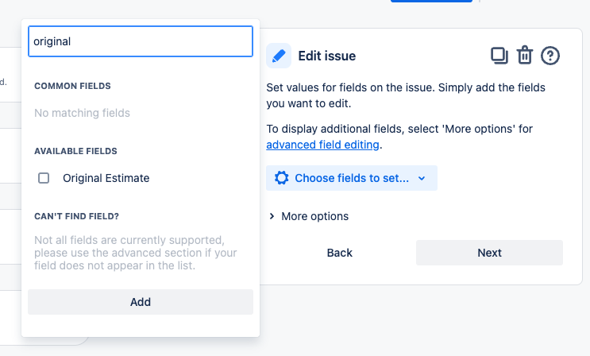This screenshot has width=590, height=356.
Task: Click the Available Fields section header
Action: (75, 151)
